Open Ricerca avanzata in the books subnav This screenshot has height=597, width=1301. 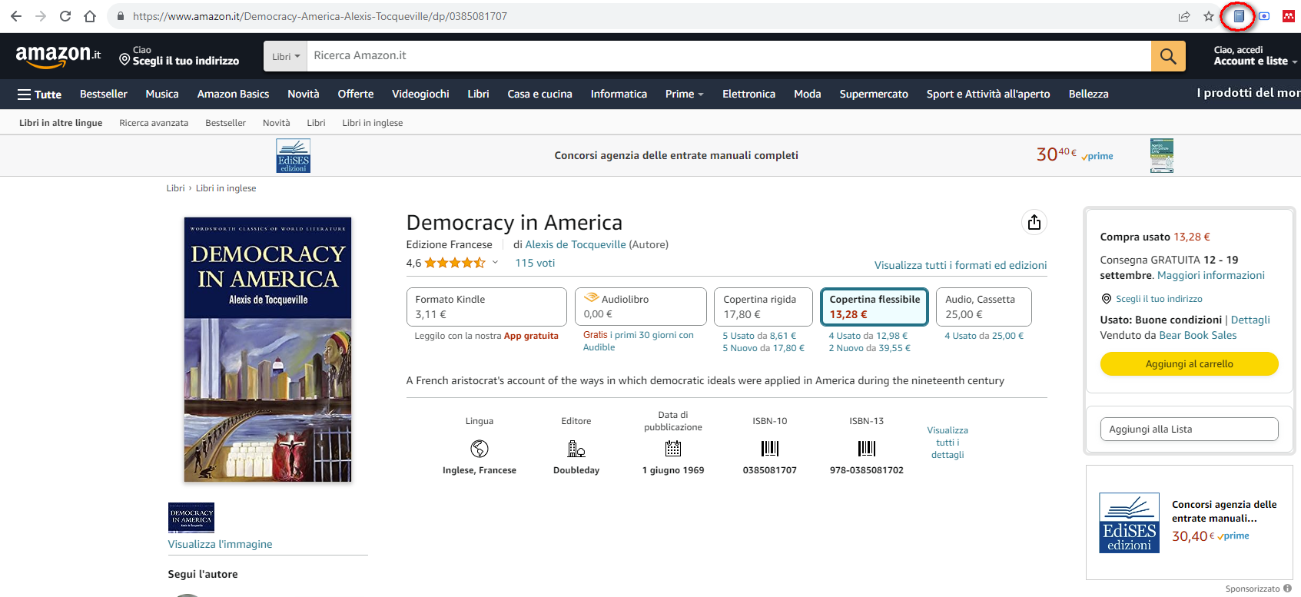pyautogui.click(x=154, y=123)
